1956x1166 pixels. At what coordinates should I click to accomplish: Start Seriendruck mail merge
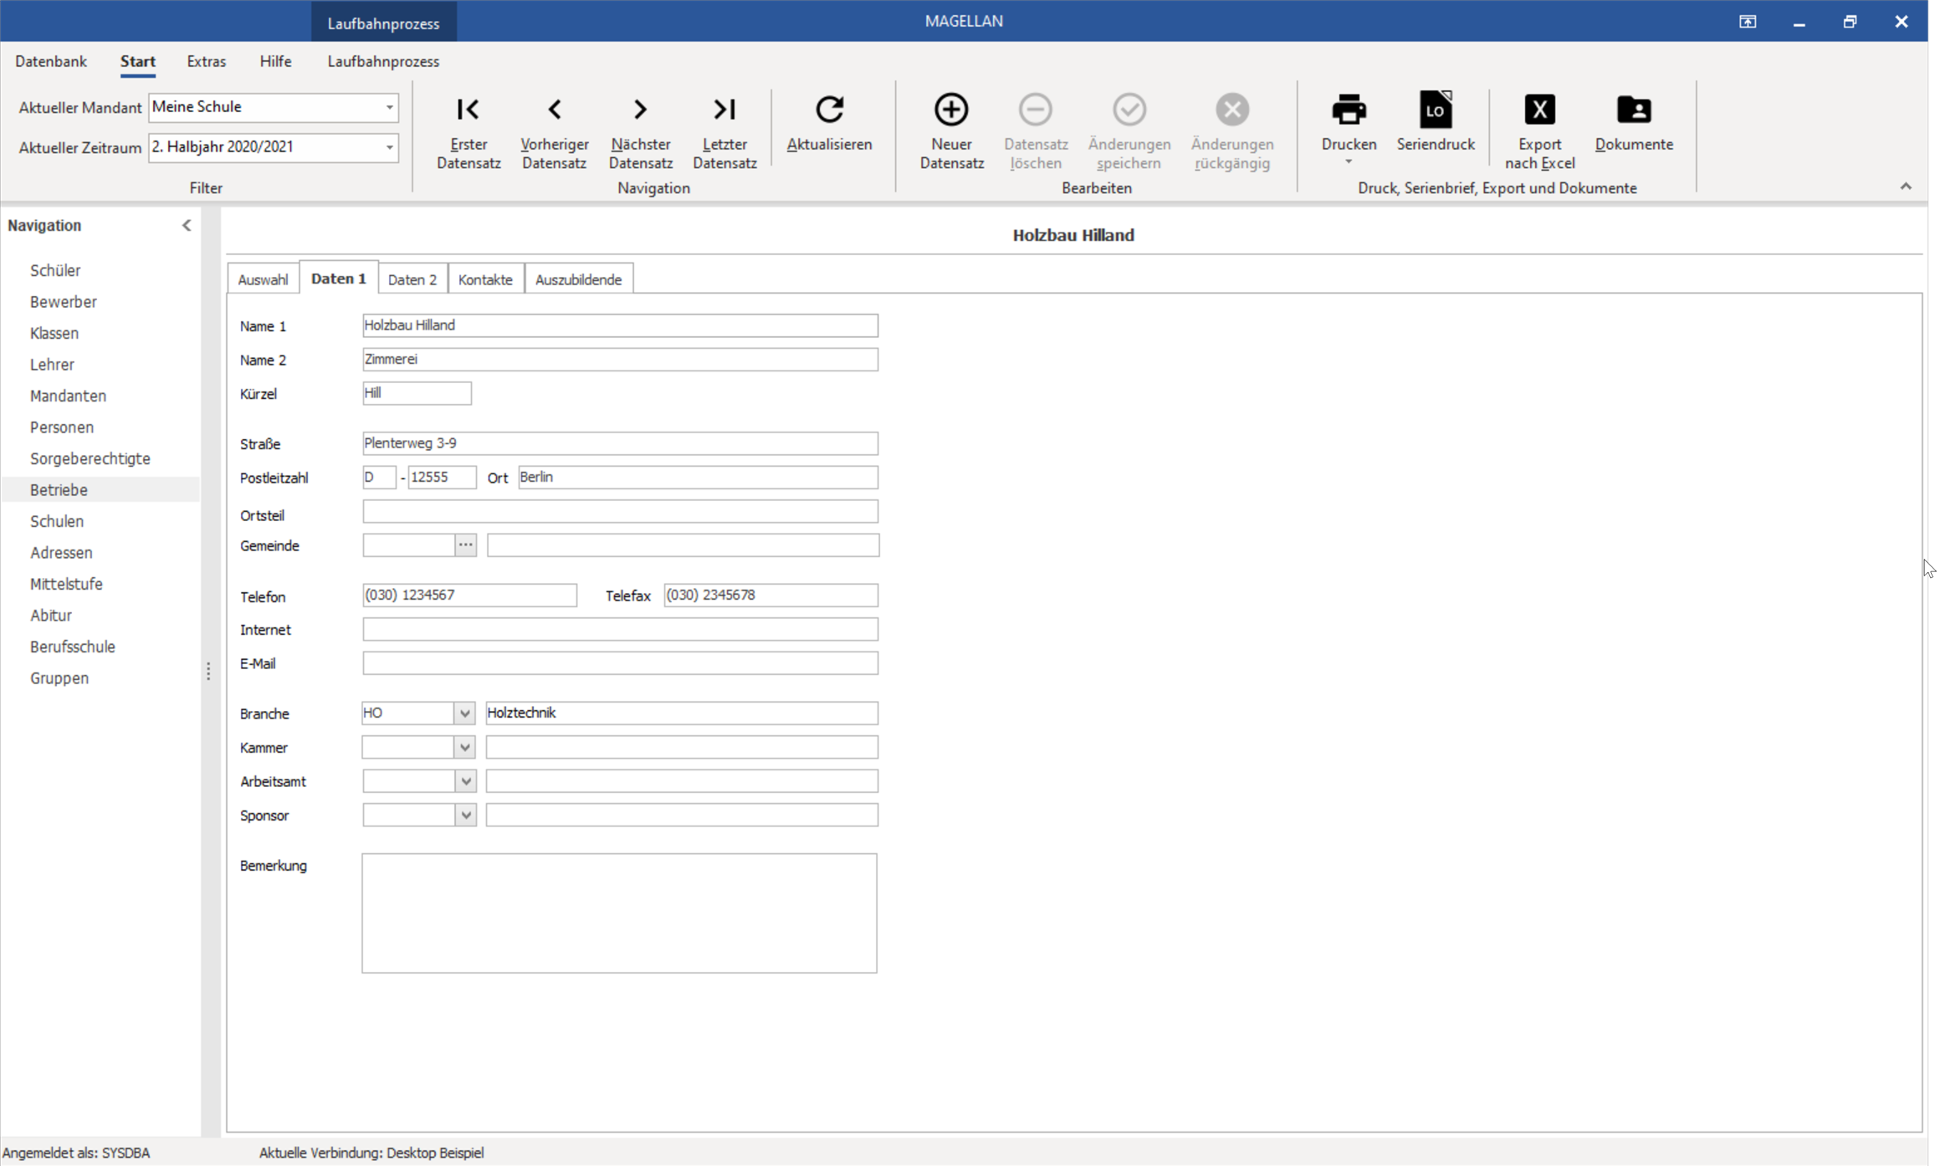(1436, 123)
